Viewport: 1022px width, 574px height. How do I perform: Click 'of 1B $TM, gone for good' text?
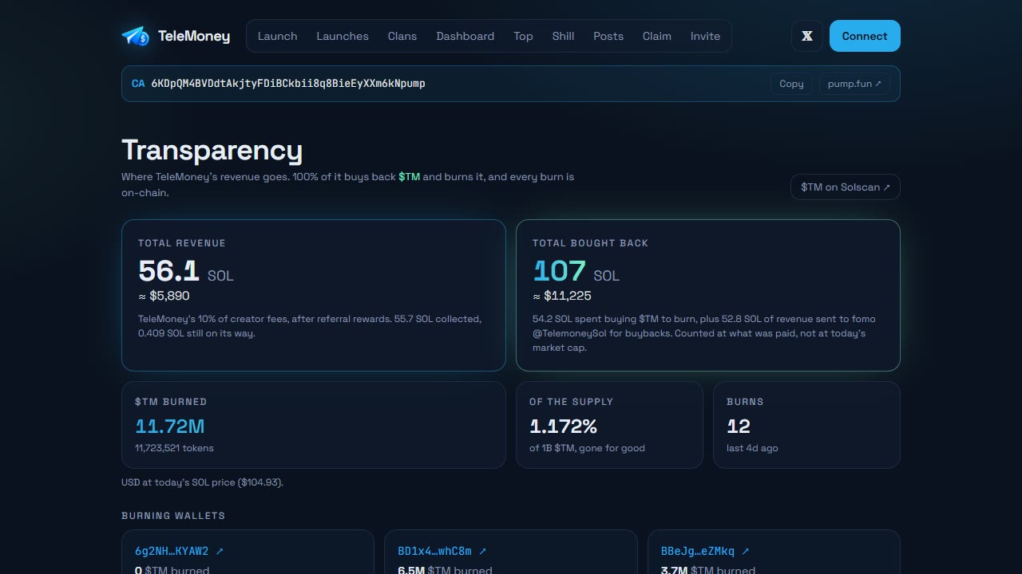pyautogui.click(x=587, y=448)
